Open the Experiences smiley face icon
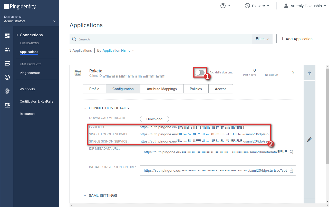Viewport: 329px width, 207px height. point(7,77)
